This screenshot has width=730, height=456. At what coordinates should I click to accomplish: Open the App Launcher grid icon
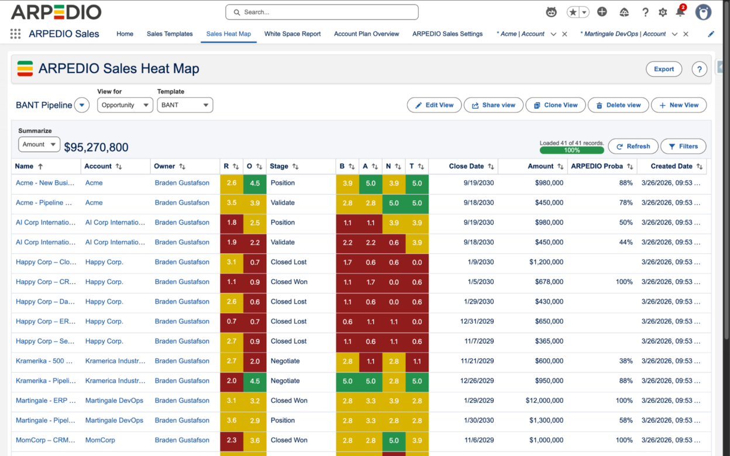pos(15,34)
